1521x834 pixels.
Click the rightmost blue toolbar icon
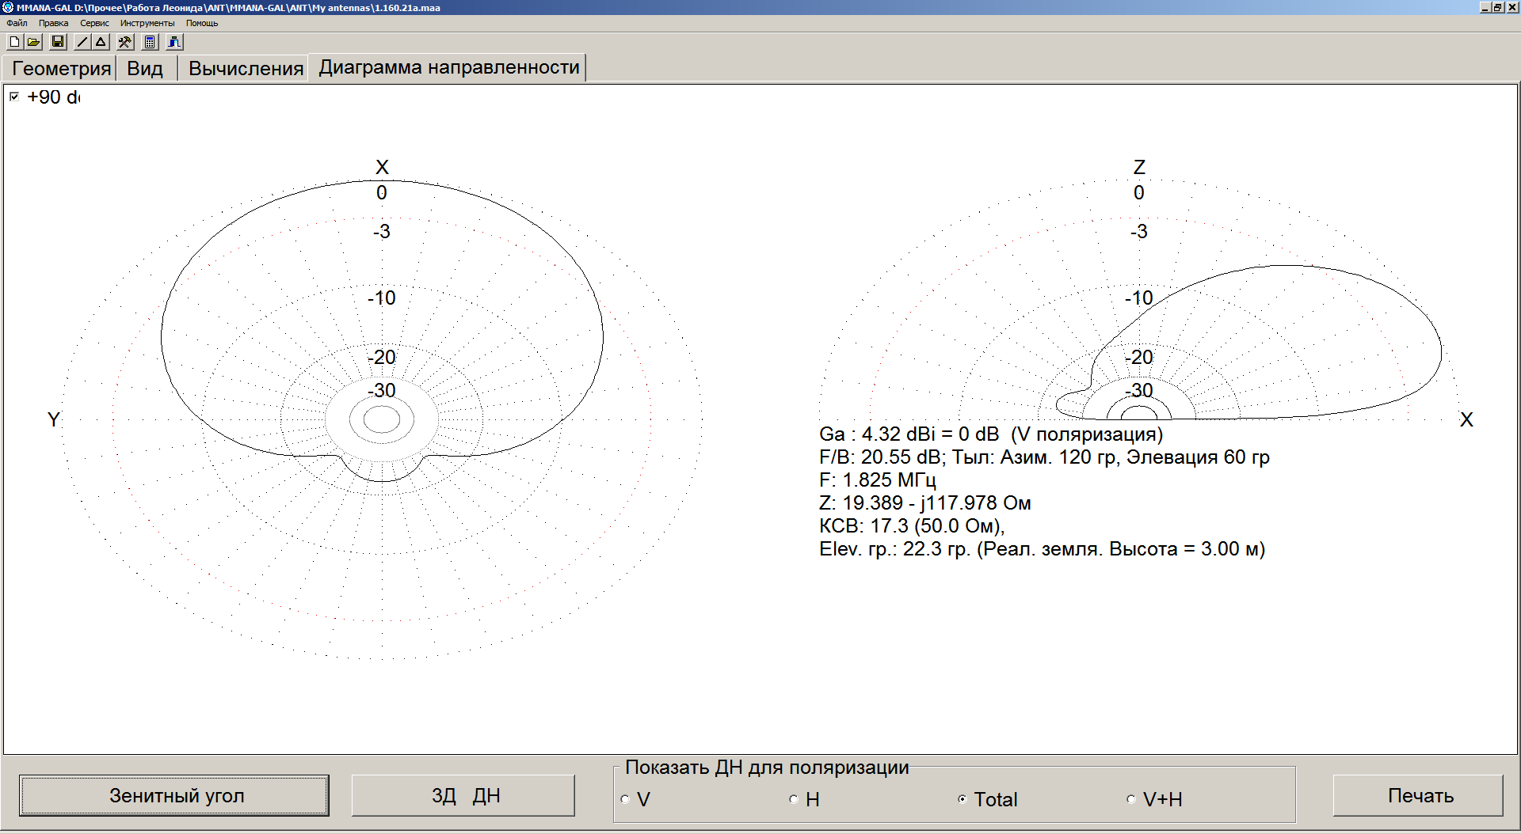[x=174, y=42]
